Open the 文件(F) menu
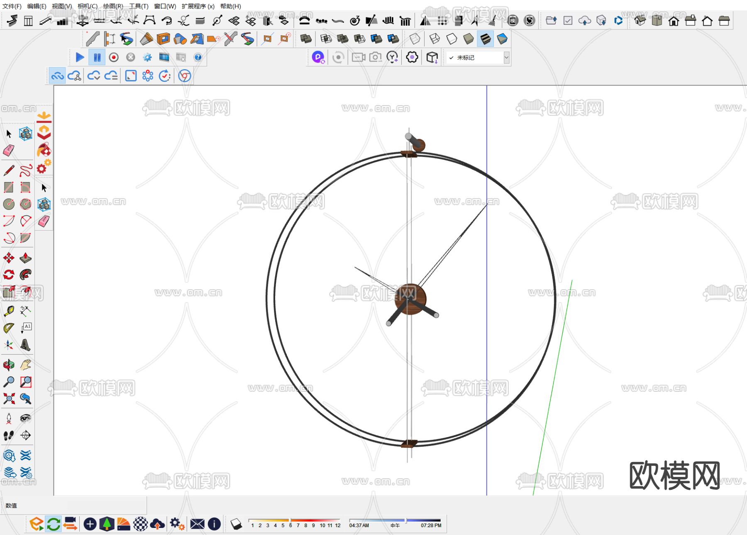The image size is (747, 535). 12,6
